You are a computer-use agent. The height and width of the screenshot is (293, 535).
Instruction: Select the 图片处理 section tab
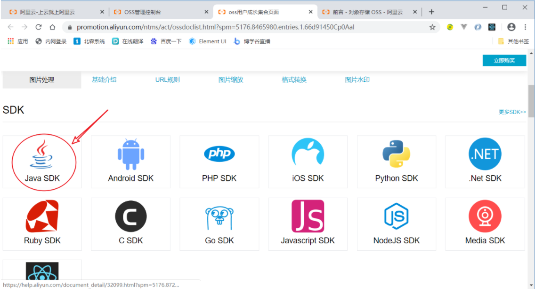(x=42, y=80)
